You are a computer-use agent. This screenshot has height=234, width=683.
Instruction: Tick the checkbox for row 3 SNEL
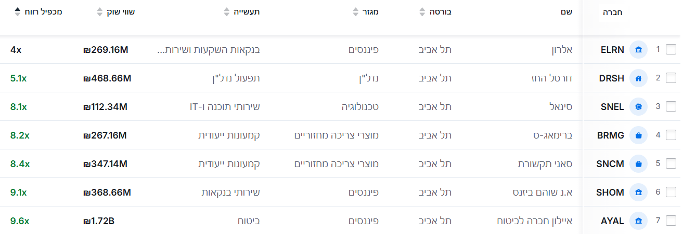point(671,107)
